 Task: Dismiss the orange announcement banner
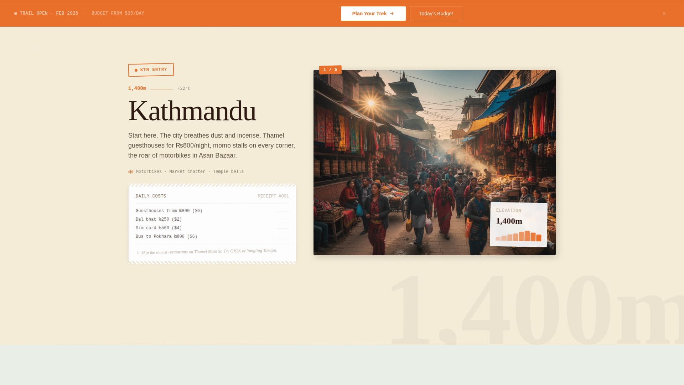click(664, 14)
